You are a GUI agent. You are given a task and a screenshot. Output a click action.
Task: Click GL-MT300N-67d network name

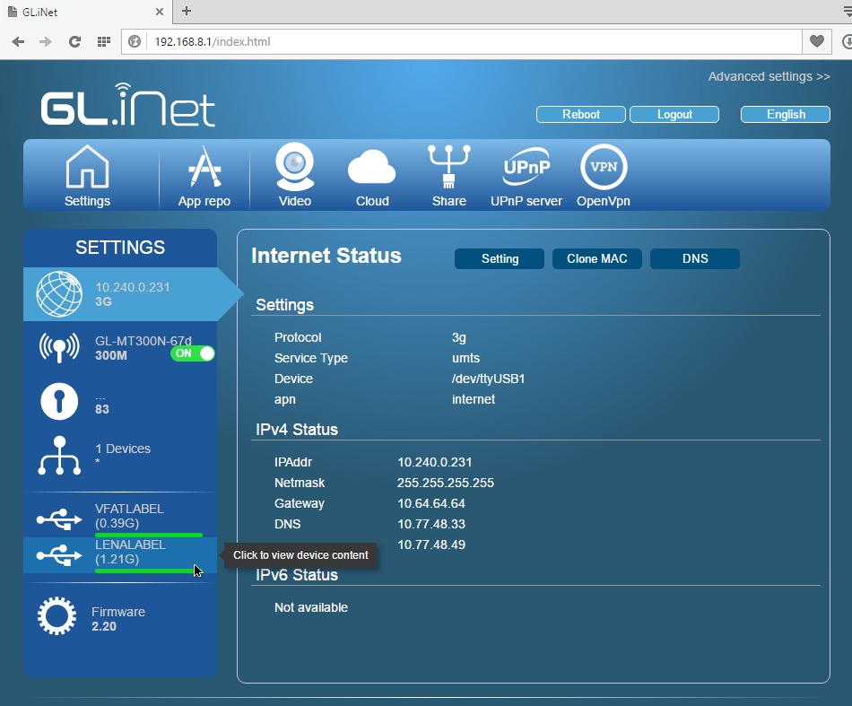tap(143, 341)
